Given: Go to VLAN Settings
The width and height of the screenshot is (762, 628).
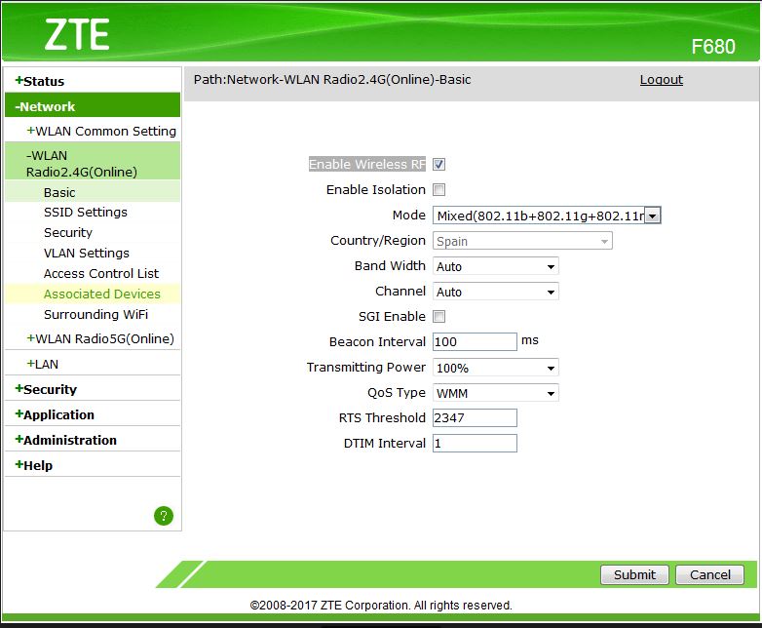Looking at the screenshot, I should [93, 253].
